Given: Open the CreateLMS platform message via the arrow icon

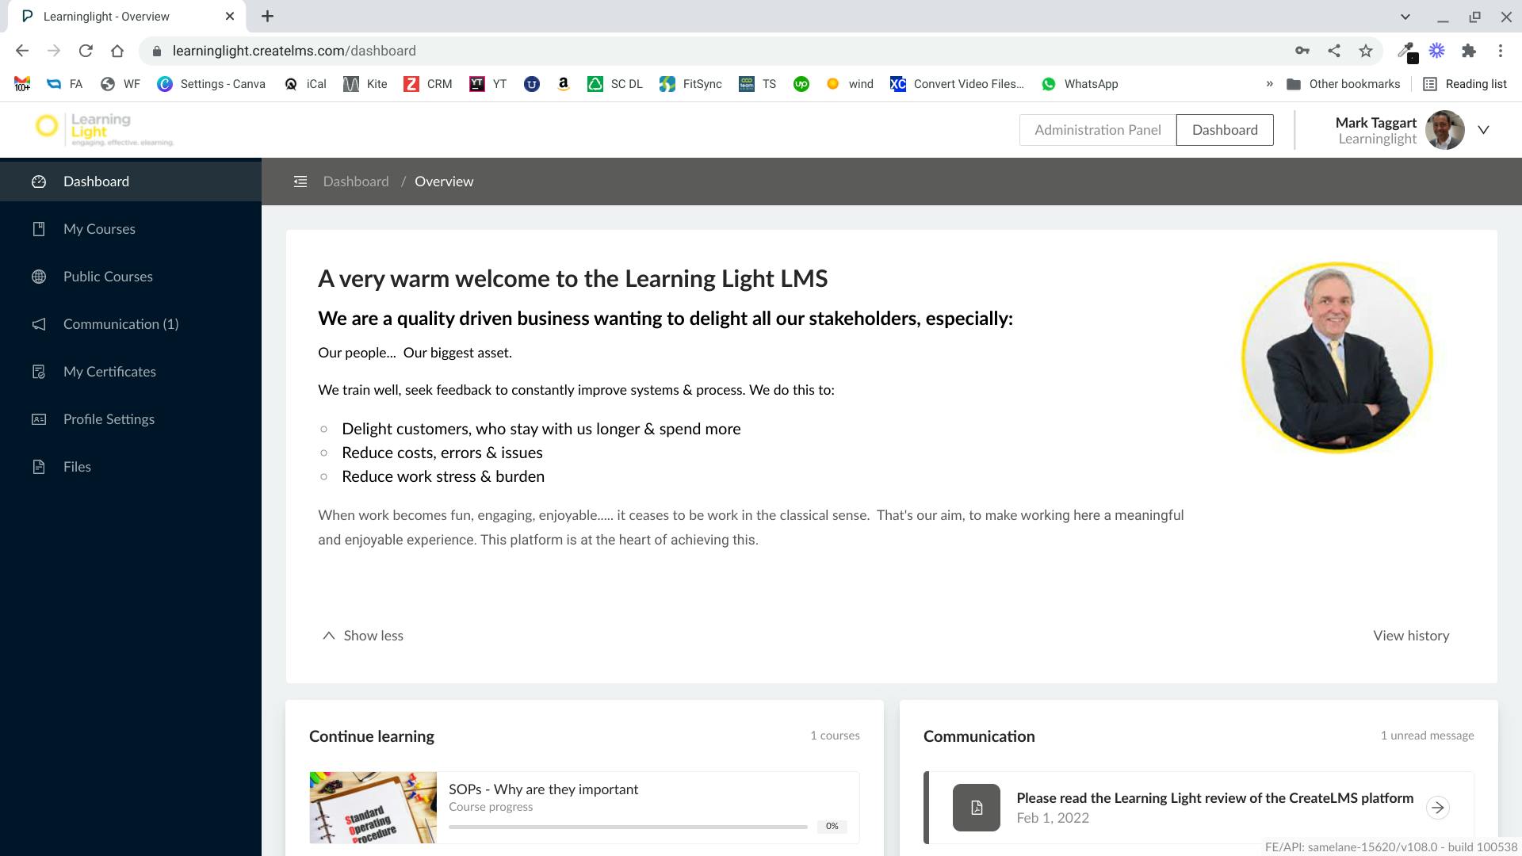Looking at the screenshot, I should click(1438, 808).
